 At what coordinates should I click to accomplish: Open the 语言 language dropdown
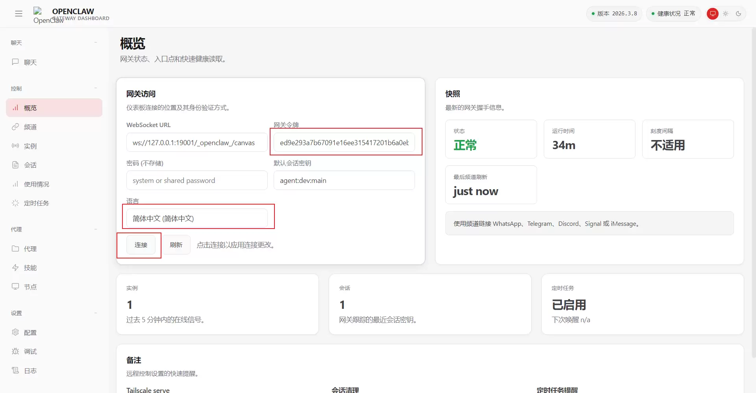(197, 218)
